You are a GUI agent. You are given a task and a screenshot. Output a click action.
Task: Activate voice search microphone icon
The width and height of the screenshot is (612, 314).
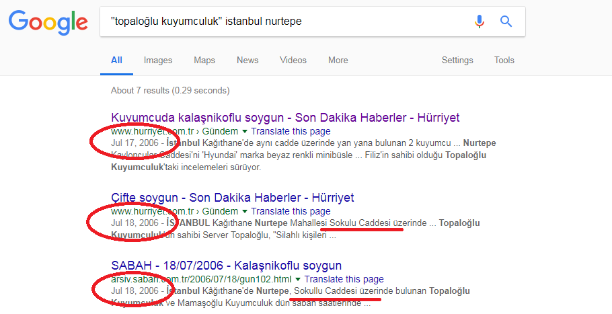click(480, 21)
